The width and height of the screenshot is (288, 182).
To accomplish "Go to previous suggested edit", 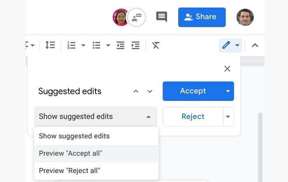I will click(x=136, y=91).
